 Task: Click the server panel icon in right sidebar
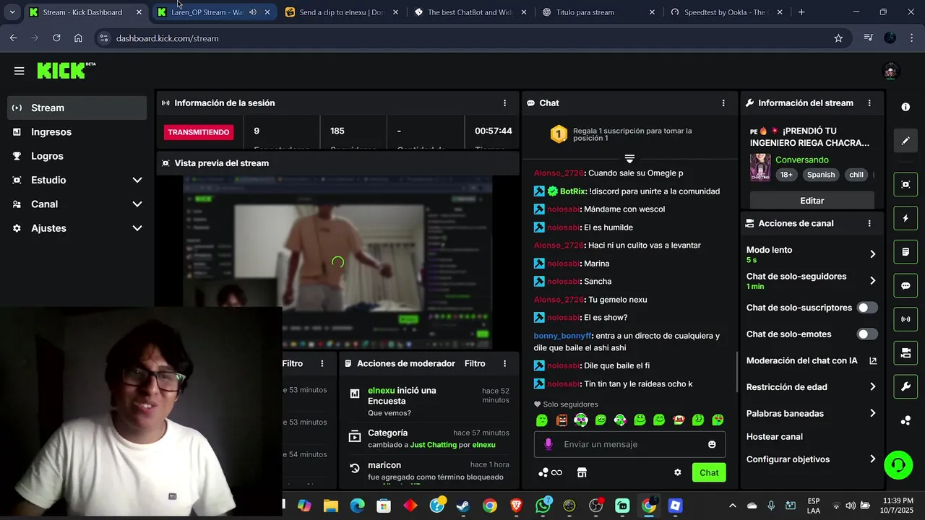pyautogui.click(x=905, y=352)
